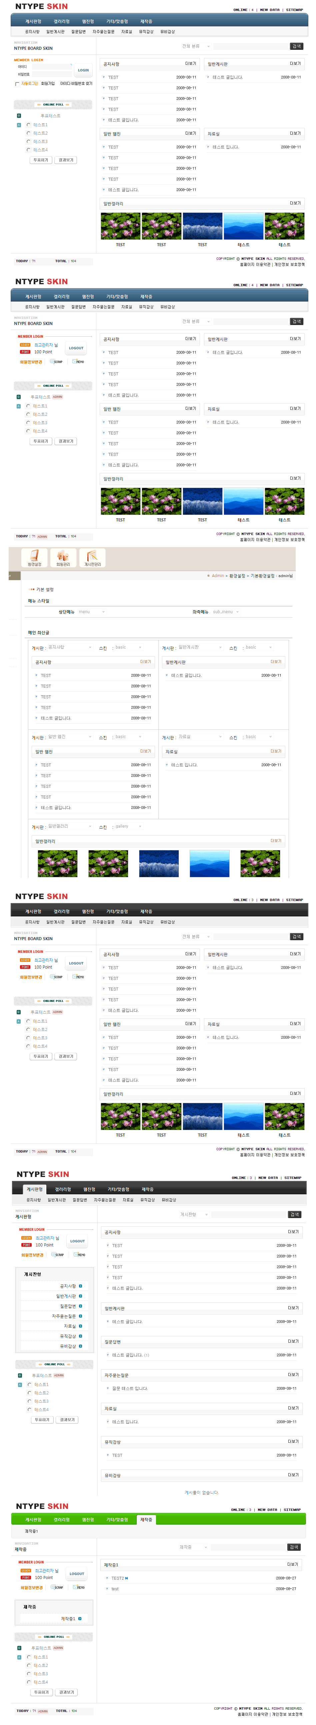Select 테스트1 radio on the logged-out page poll
316x1725 pixels.
pos(28,125)
